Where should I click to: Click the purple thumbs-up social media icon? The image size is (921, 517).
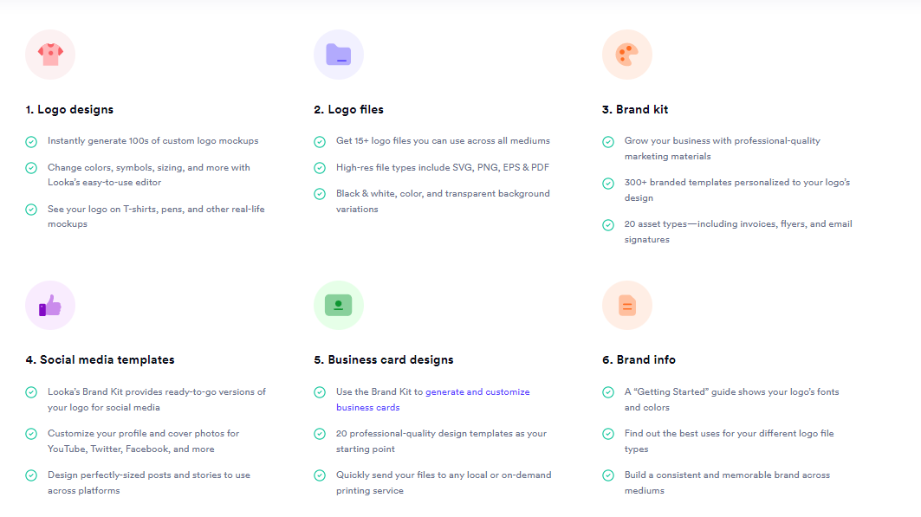[50, 305]
